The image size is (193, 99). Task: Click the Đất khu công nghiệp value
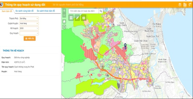click(x=22, y=58)
